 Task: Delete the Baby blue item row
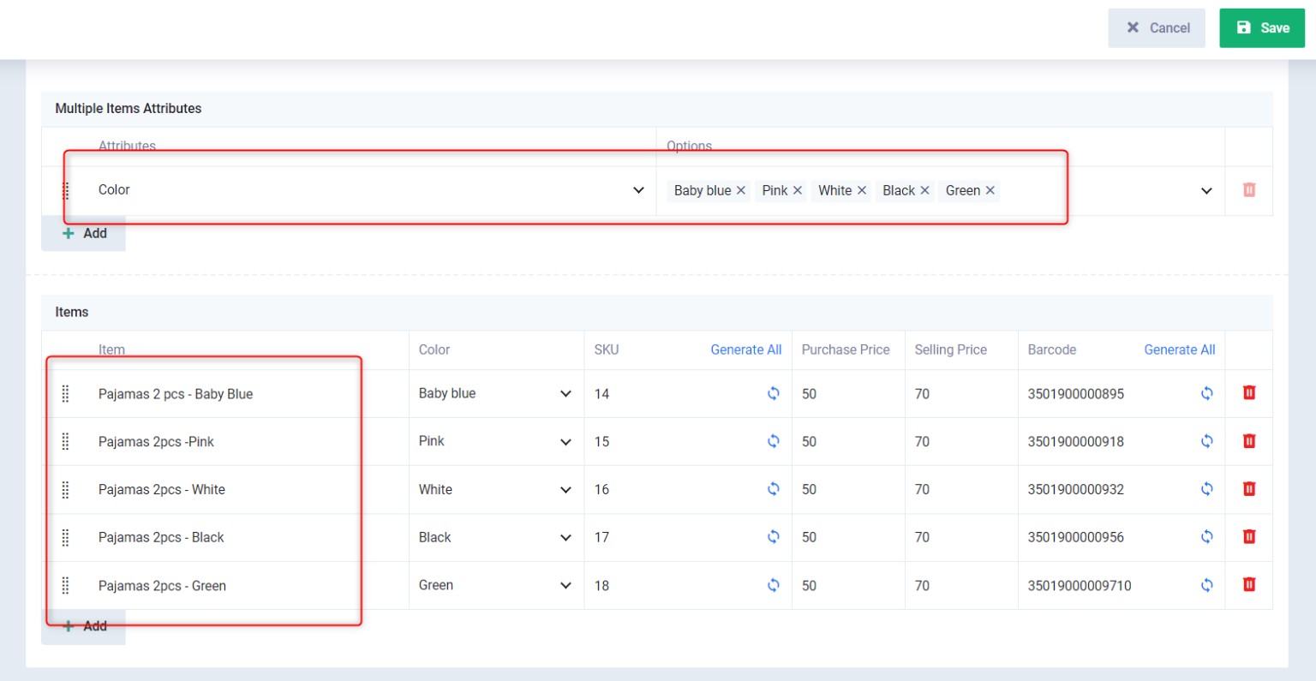(1248, 393)
